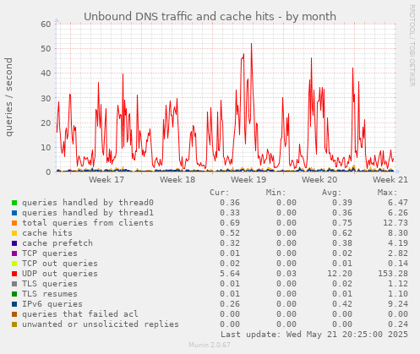Click the chart title text
This screenshot has height=354, width=420.
pos(210,16)
